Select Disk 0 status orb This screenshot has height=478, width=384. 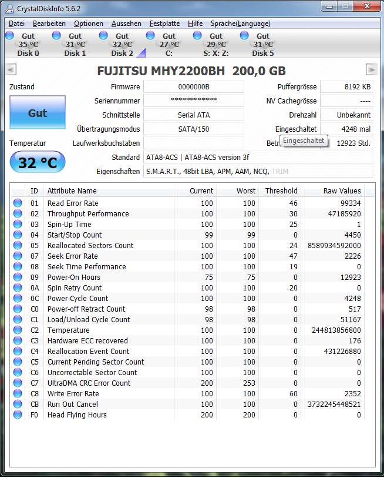tap(10, 36)
